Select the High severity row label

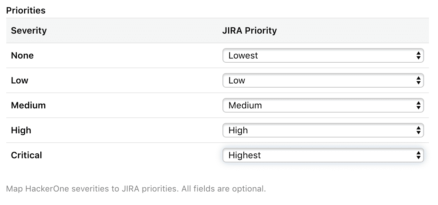click(21, 130)
